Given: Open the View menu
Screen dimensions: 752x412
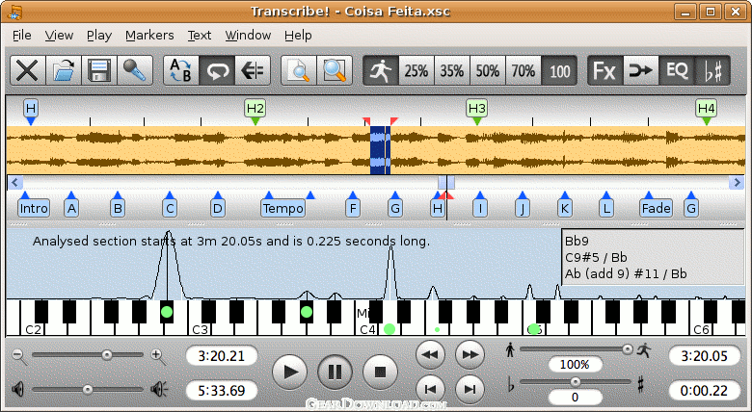Looking at the screenshot, I should point(59,36).
